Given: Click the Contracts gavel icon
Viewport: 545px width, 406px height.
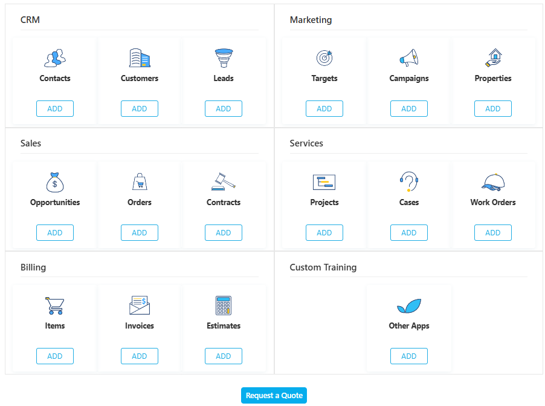Looking at the screenshot, I should (224, 182).
